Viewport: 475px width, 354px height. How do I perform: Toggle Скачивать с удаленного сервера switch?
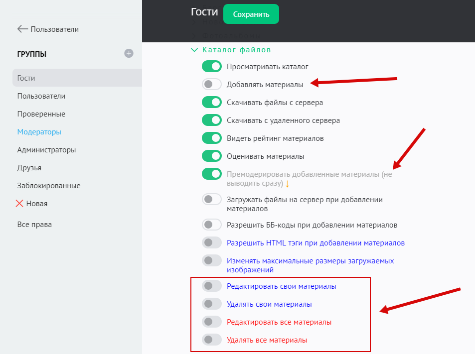point(212,120)
